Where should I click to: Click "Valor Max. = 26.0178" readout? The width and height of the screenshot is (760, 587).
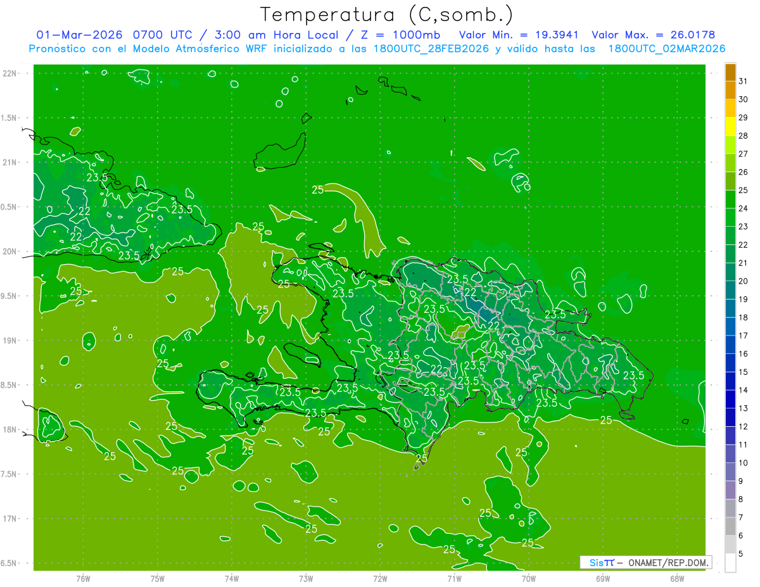pyautogui.click(x=654, y=35)
